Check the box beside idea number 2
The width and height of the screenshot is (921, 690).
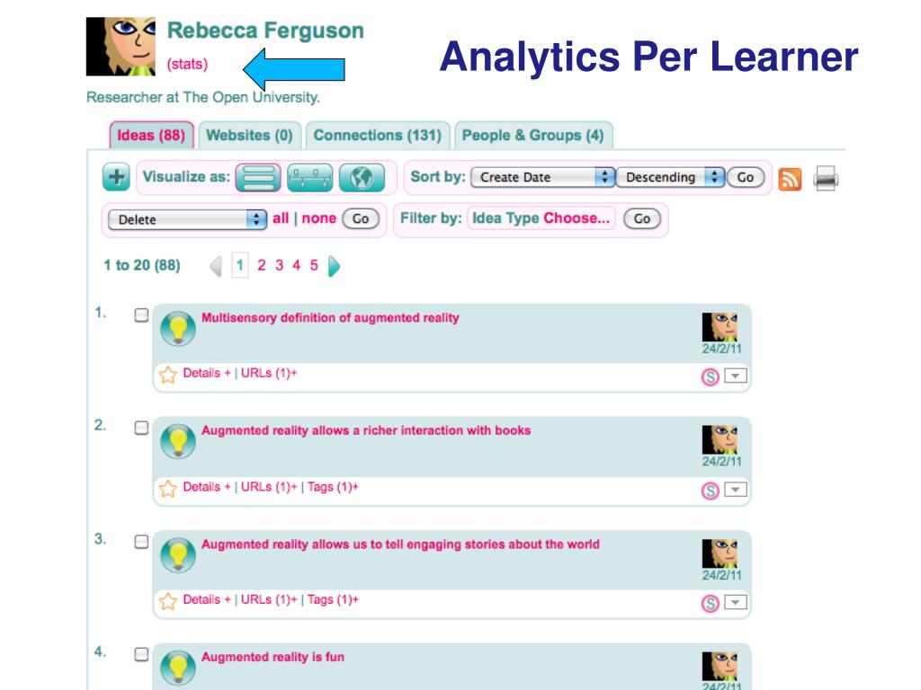tap(141, 428)
